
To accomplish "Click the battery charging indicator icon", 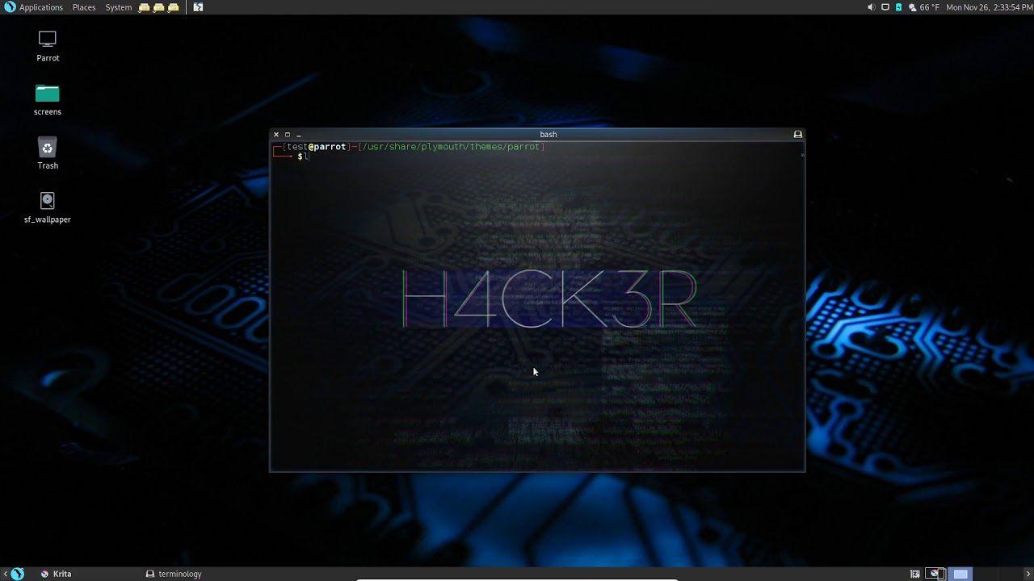I will [x=898, y=7].
